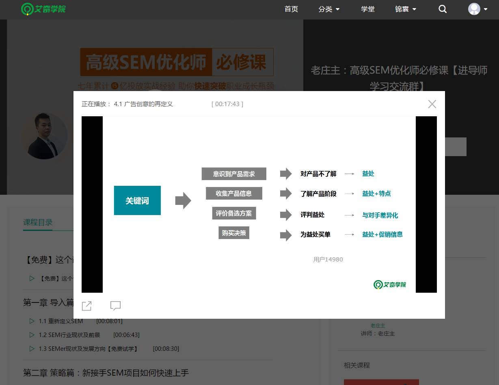Image resolution: width=499 pixels, height=385 pixels.
Task: Close the video player popup
Action: tap(432, 104)
